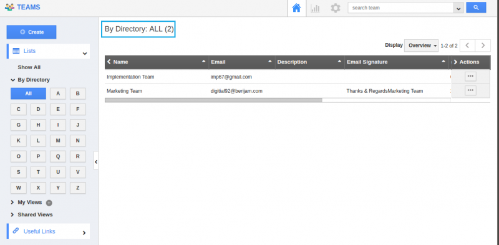The width and height of the screenshot is (499, 245).
Task: Open the Home icon tab
Action: 297,8
